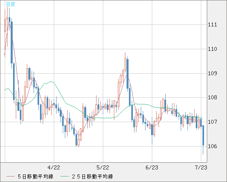227x182 pixels.
Task: Click the tall blue candle near 109.5 peak
Action: coord(128,74)
